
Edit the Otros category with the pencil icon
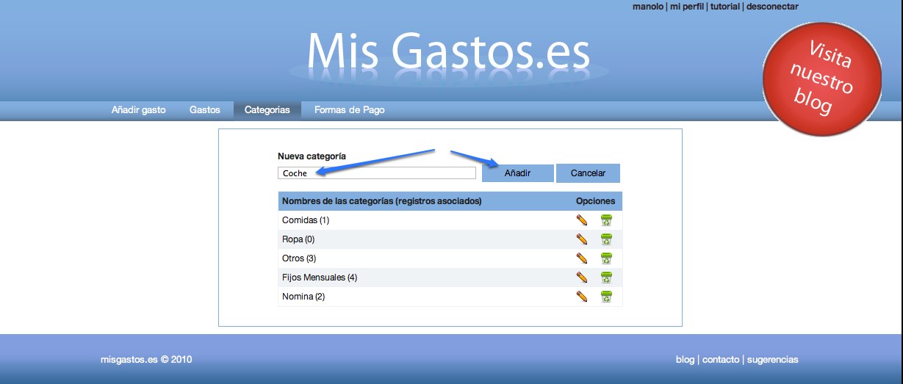582,258
